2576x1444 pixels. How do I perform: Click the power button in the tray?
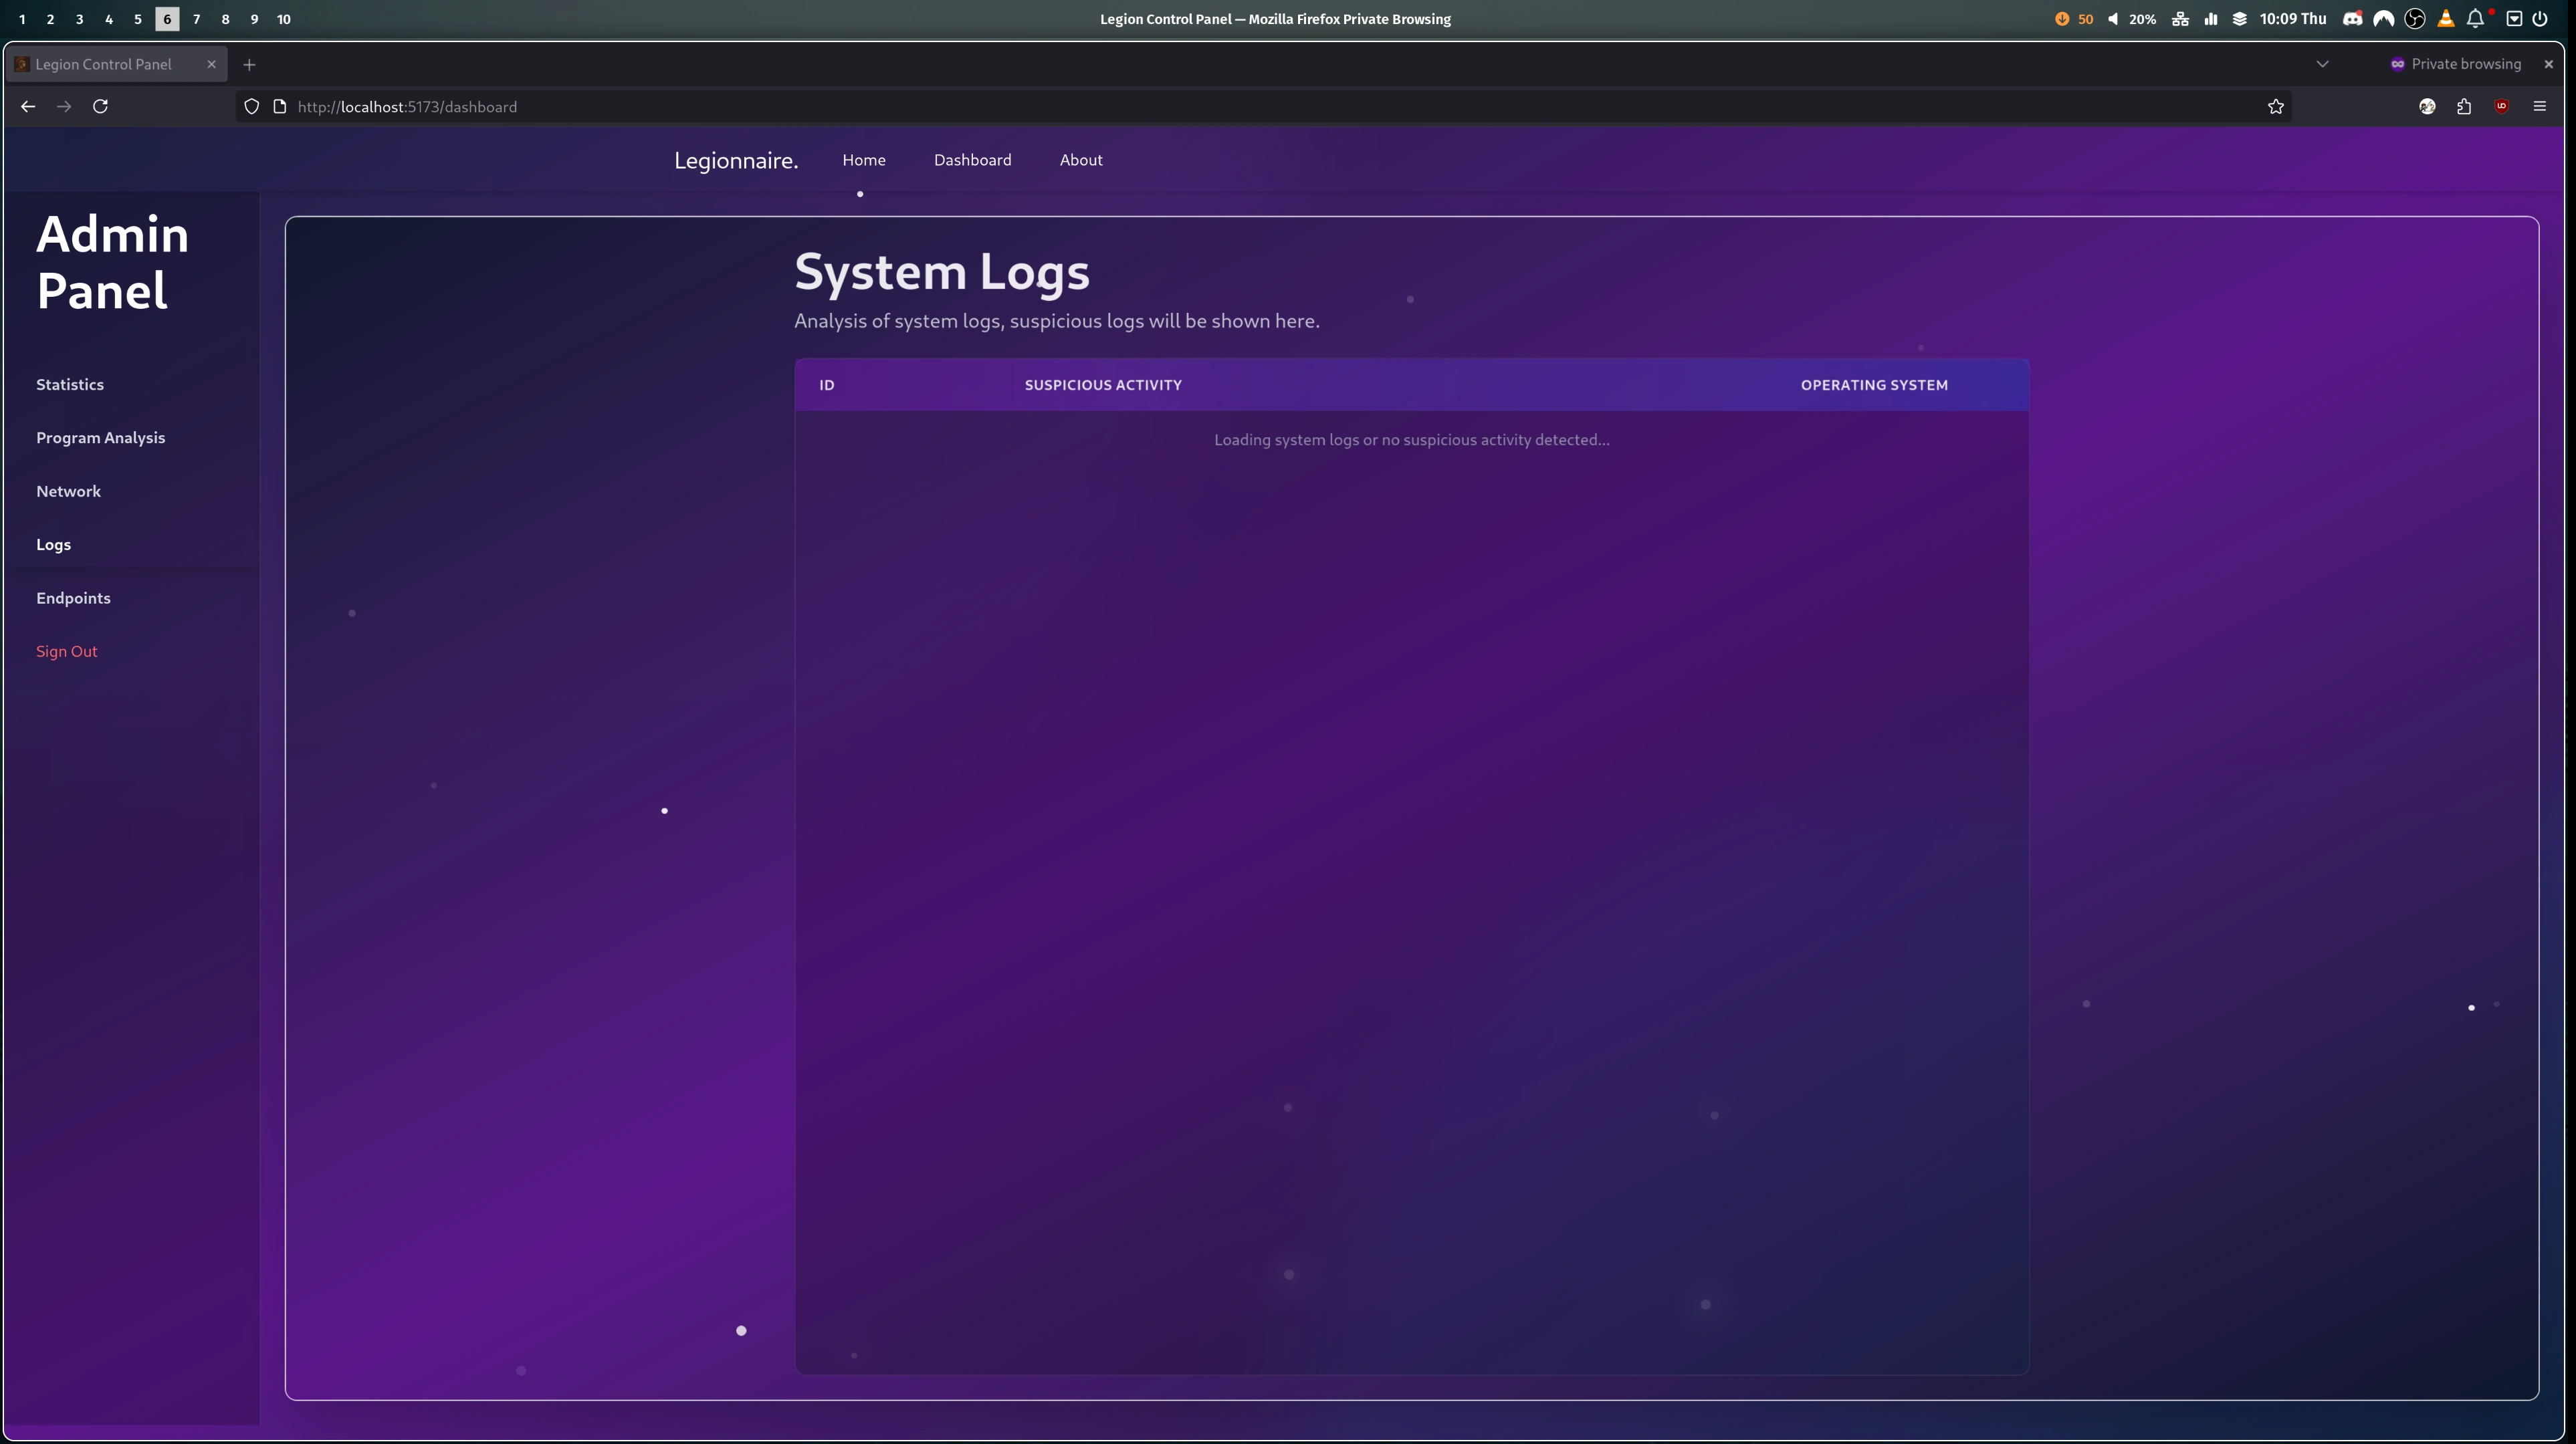pos(2541,18)
